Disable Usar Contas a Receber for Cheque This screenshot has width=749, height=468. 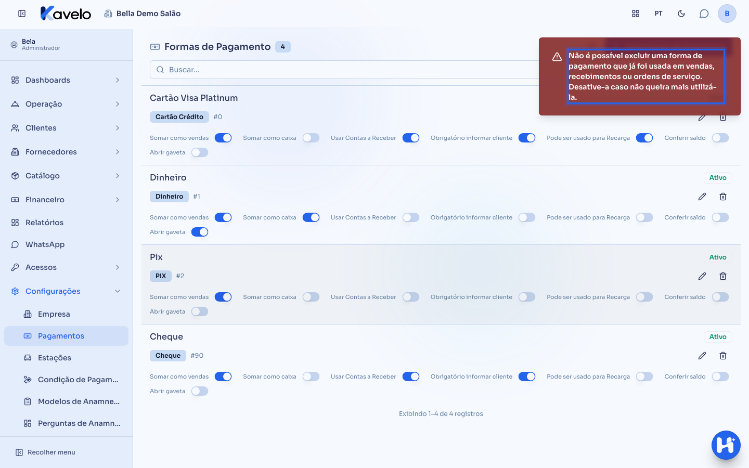pos(411,376)
